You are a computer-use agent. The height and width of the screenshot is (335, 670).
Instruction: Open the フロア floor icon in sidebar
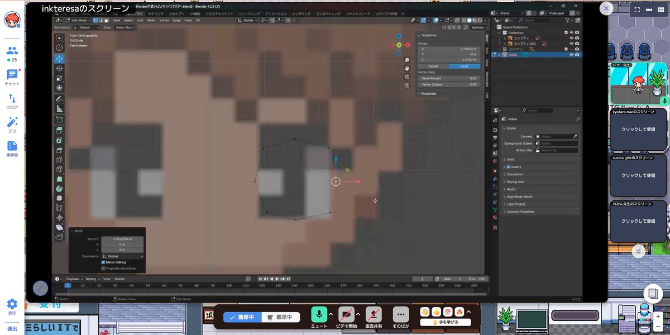pyautogui.click(x=12, y=101)
